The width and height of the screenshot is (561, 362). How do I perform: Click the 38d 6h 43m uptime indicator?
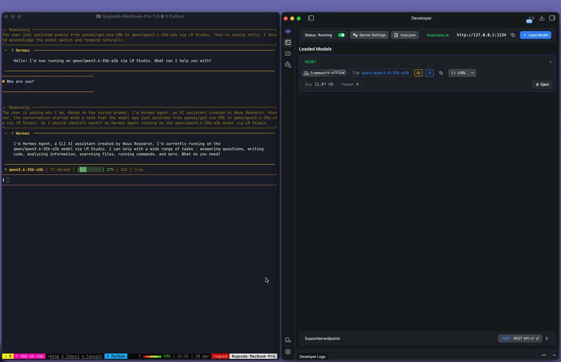[x=29, y=356]
